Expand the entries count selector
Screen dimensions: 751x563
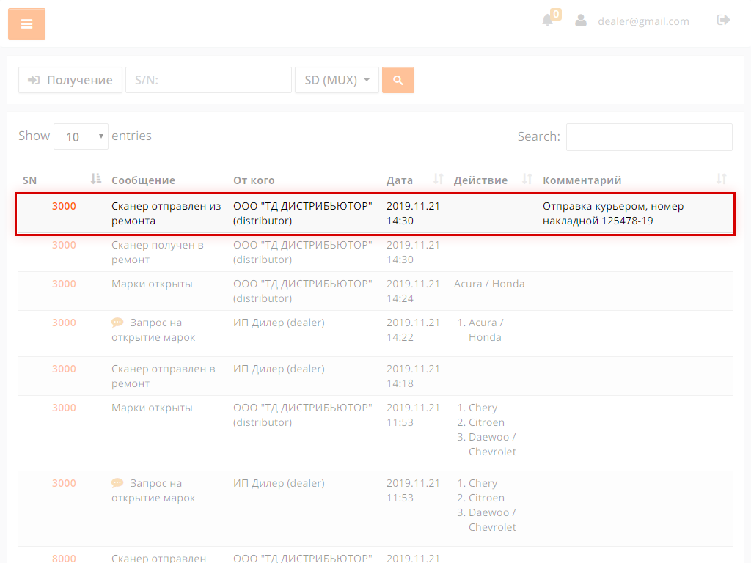point(81,136)
